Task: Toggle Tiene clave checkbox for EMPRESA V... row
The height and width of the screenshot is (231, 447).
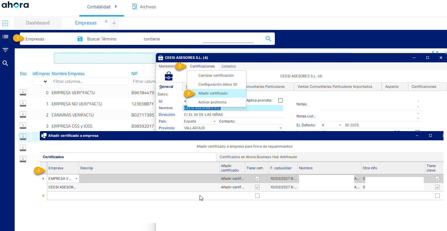Action: (x=437, y=178)
